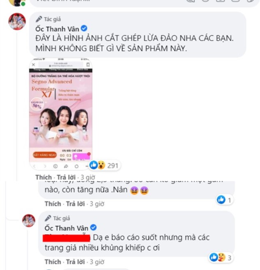Click Trả lời under the first author comment
This screenshot has width=260, height=270.
click(x=66, y=177)
